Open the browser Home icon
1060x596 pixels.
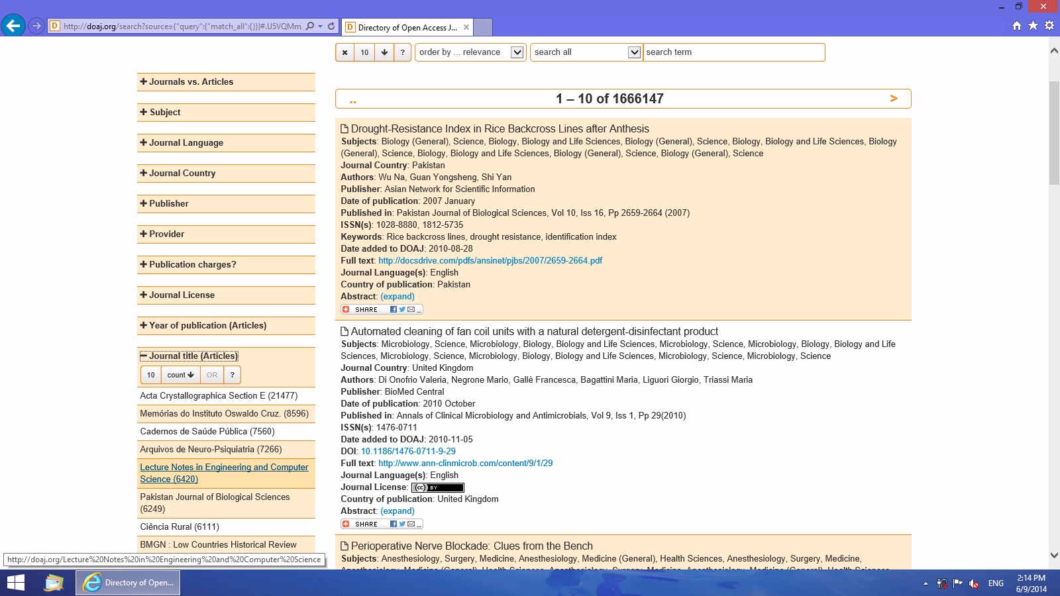point(1017,26)
